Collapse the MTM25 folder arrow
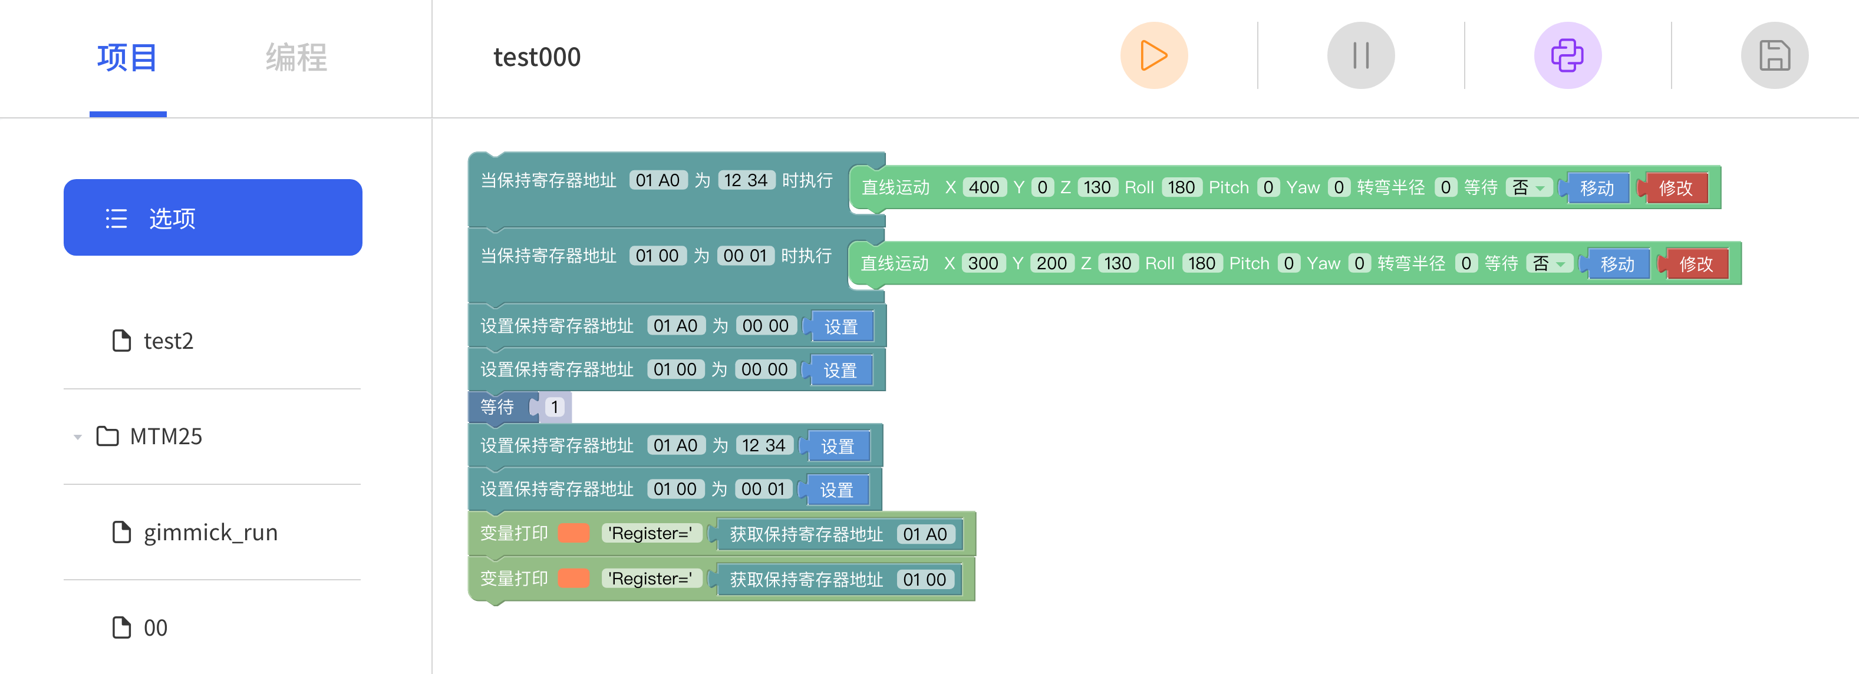 77,437
